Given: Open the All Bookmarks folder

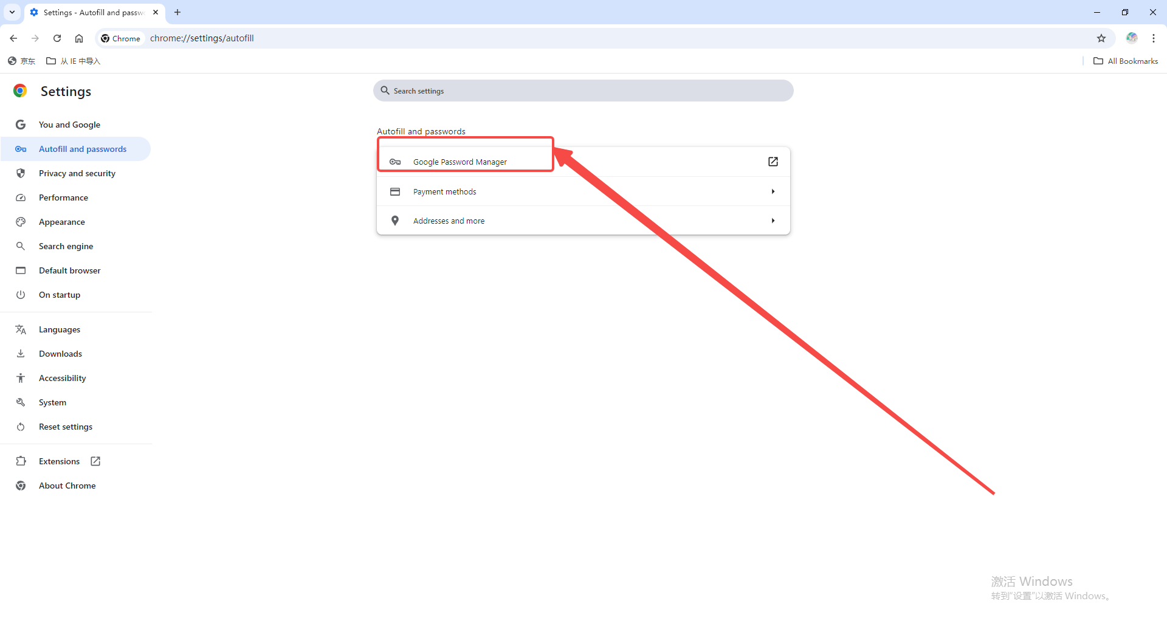Looking at the screenshot, I should click(x=1126, y=61).
